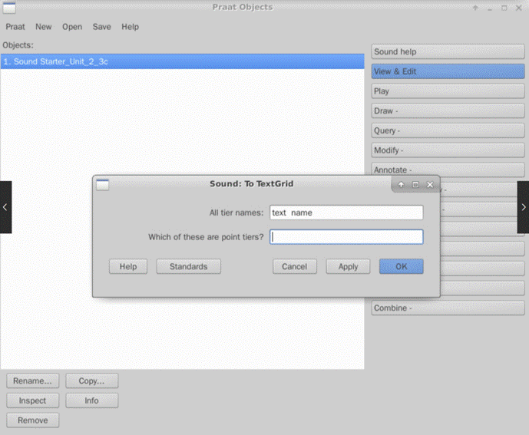Open the New menu
This screenshot has height=435, width=529.
tap(44, 27)
